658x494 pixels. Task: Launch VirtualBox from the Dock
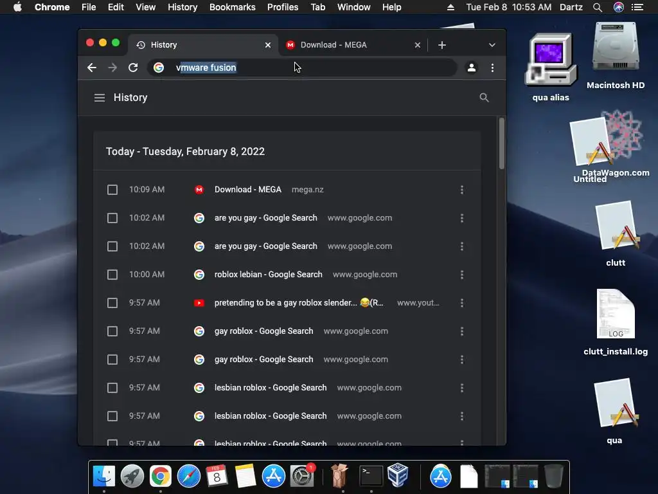398,475
